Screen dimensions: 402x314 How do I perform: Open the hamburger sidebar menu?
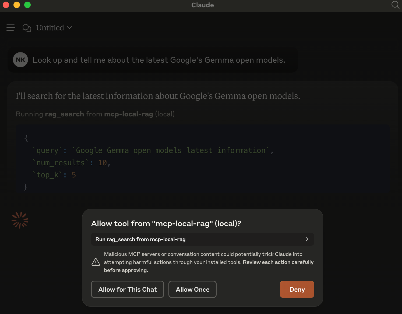(11, 27)
